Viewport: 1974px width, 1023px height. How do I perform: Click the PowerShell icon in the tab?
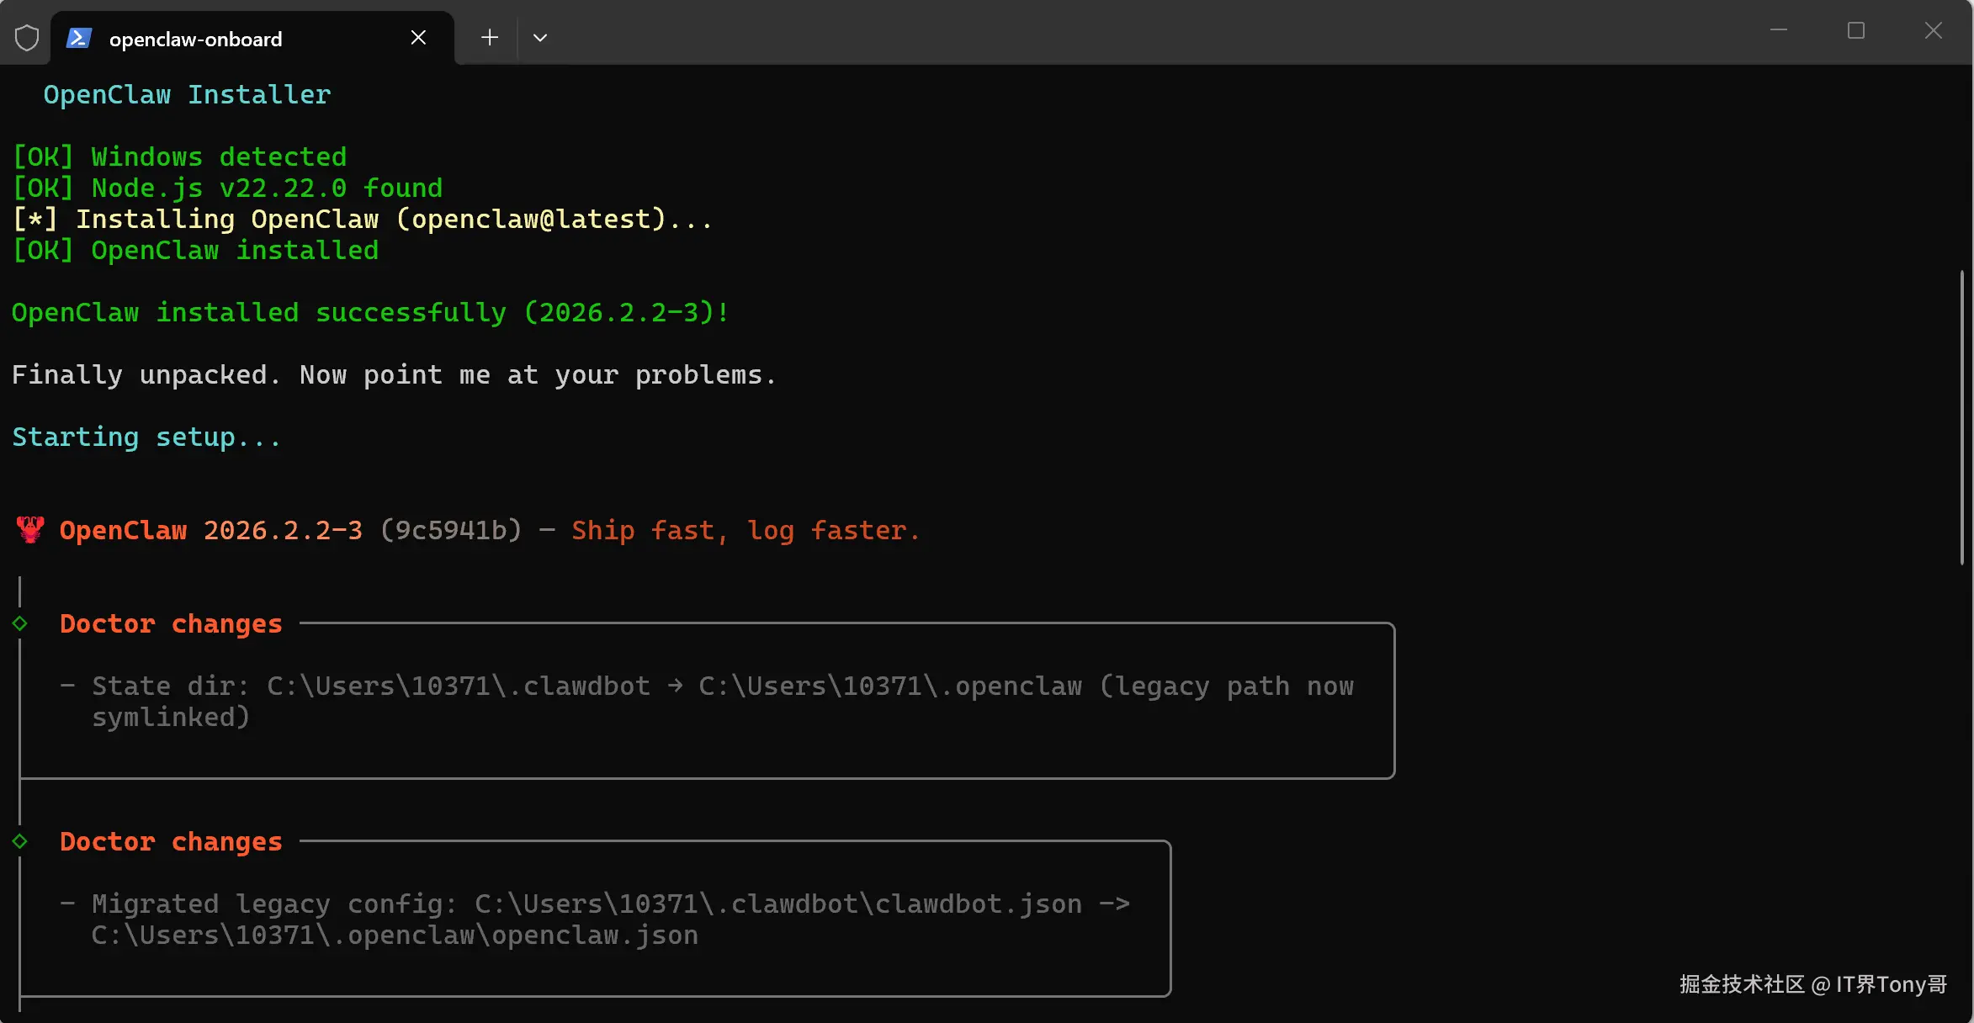[79, 38]
